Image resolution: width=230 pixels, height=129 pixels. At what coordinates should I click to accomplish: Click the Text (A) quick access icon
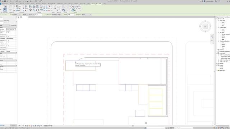click(28, 1)
